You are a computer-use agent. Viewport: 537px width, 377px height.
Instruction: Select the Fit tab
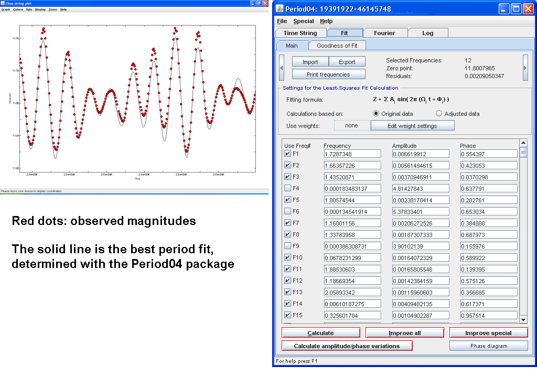coord(345,33)
